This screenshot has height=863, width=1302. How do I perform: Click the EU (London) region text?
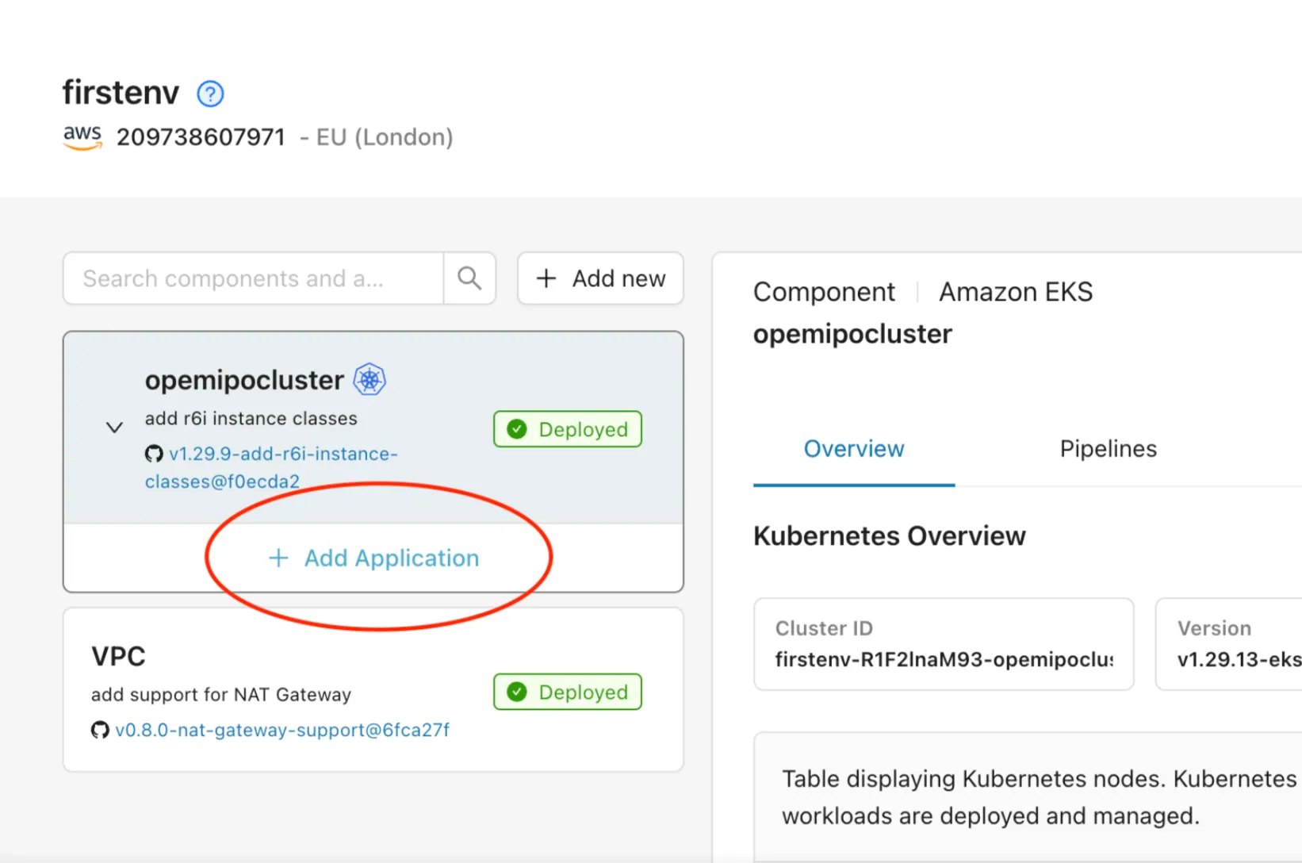pyautogui.click(x=385, y=137)
